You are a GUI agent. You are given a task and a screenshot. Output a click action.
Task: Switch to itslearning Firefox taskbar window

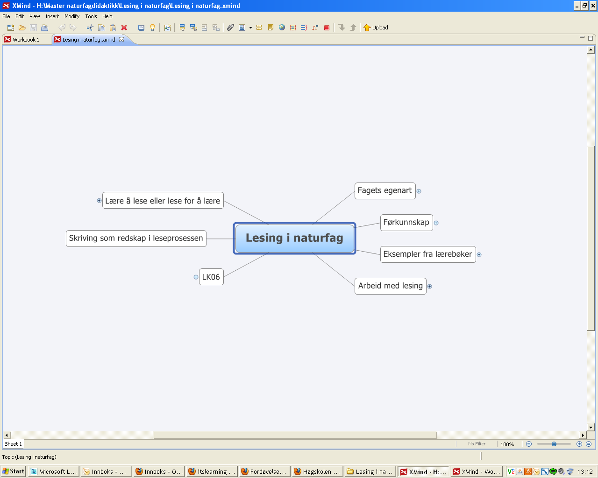tap(212, 471)
